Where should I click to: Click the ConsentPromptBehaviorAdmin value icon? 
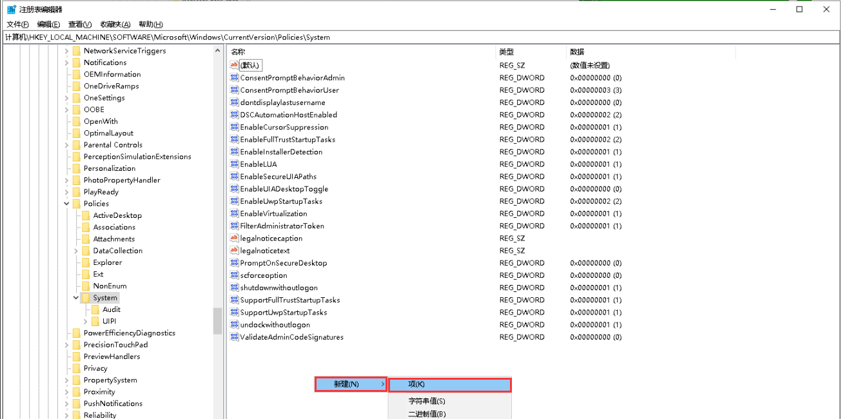235,78
